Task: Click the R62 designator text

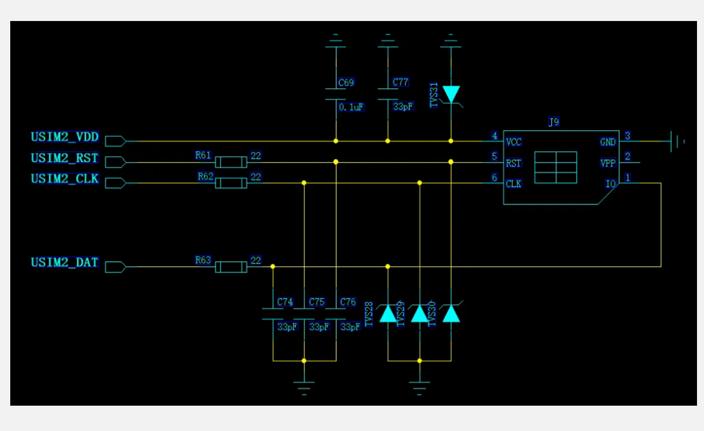Action: 206,176
